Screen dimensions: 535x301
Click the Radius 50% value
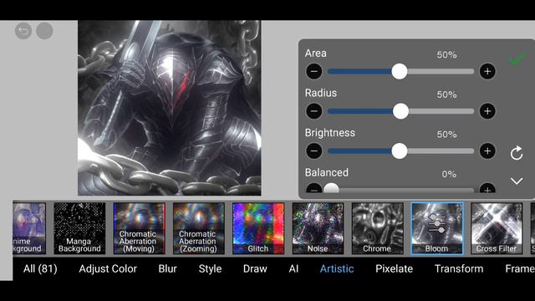coord(446,94)
